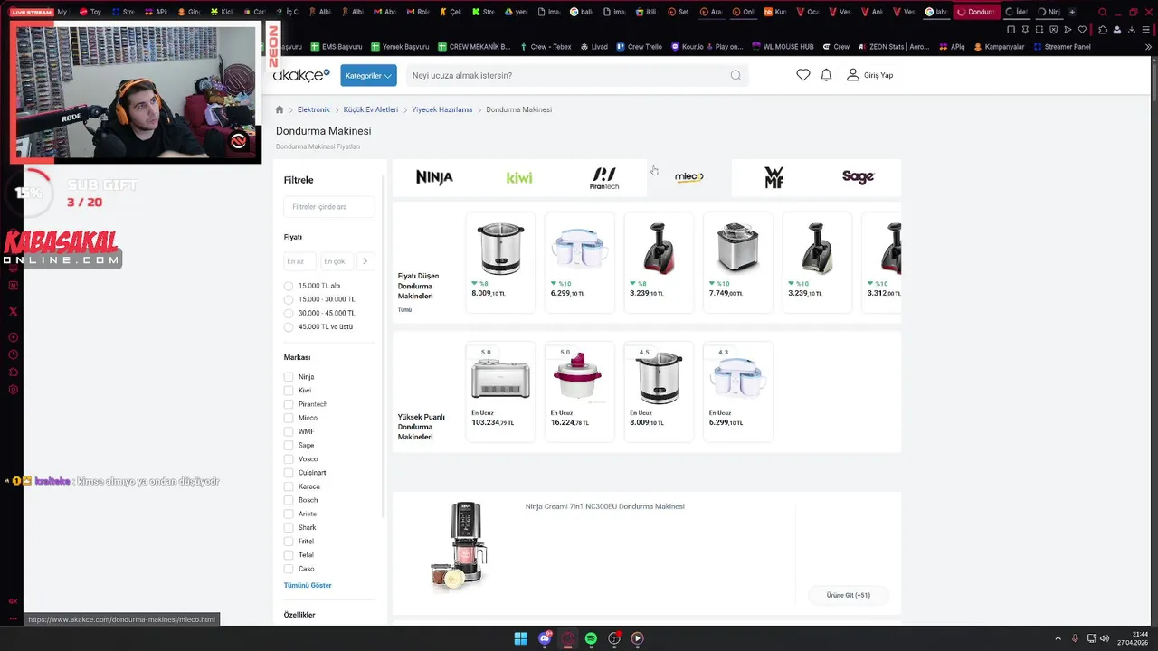Check the Bosch brand checkbox

(289, 500)
